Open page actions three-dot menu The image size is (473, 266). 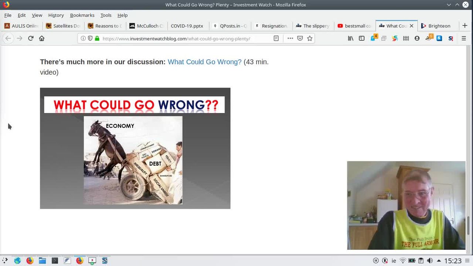click(290, 38)
